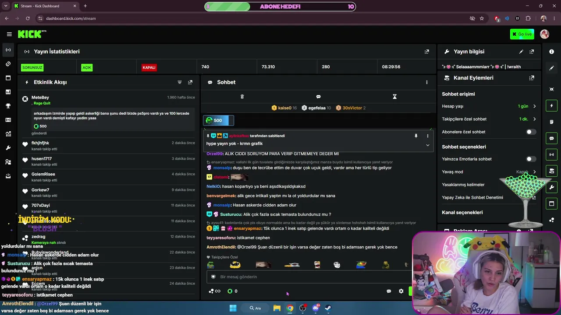Screen dimensions: 561x315
Task: Bookmark this page with star icon
Action: pyautogui.click(x=482, y=18)
